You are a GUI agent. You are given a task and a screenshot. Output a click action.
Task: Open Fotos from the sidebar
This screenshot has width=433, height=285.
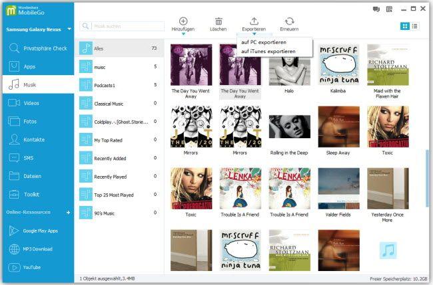click(38, 121)
